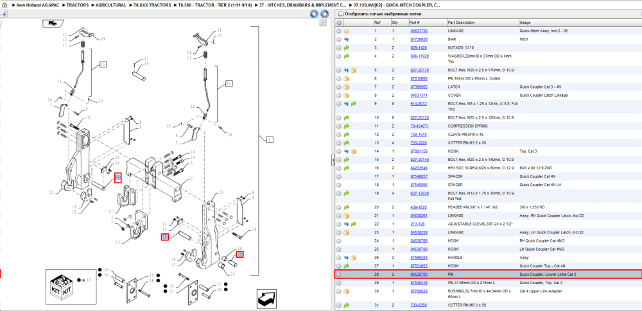Sort by the Part Description column header
Screen dimensions: 642x311
click(482, 22)
